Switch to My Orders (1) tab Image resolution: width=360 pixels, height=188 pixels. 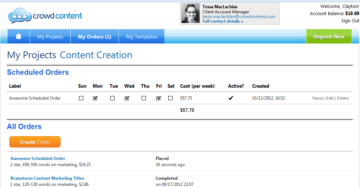94,36
